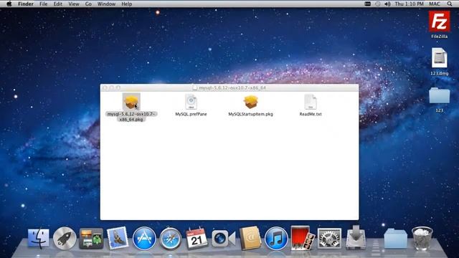Open Launchpad rocket icon in Dock

[65, 239]
